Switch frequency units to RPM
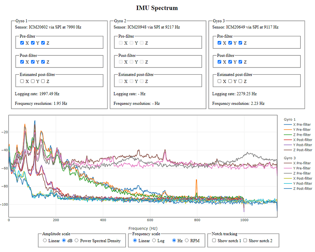This screenshot has height=252, width=315. coord(186,240)
